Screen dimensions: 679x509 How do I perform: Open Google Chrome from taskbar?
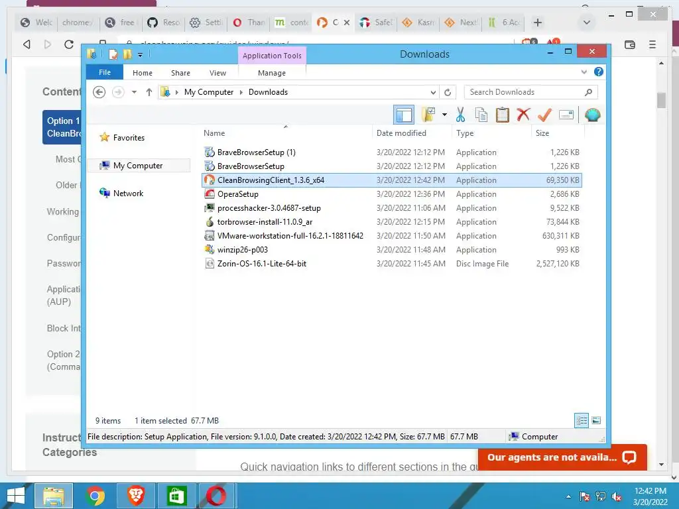[x=95, y=496]
